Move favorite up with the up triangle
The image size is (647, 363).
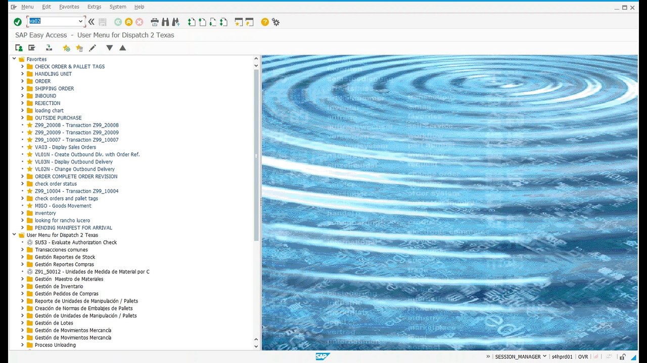[122, 48]
